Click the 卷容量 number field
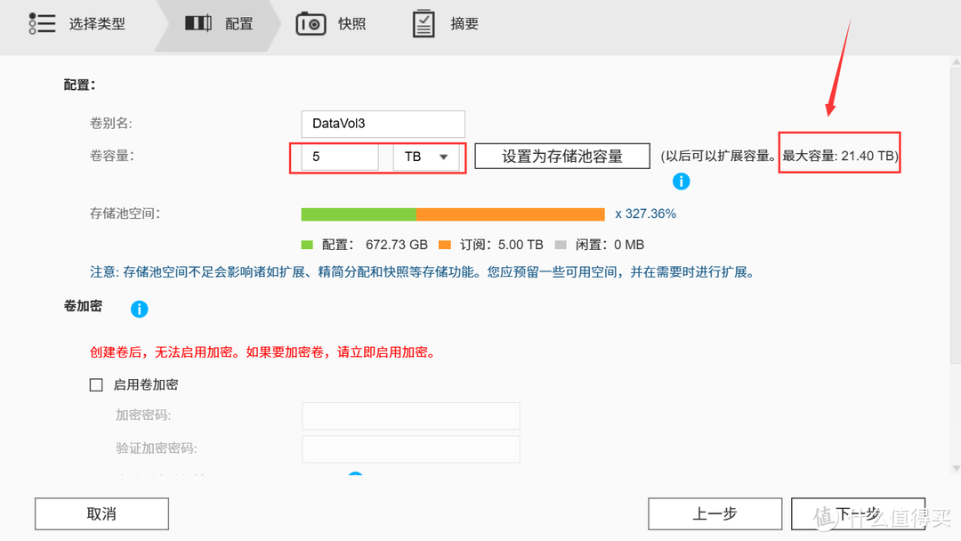This screenshot has width=961, height=541. pyautogui.click(x=340, y=157)
